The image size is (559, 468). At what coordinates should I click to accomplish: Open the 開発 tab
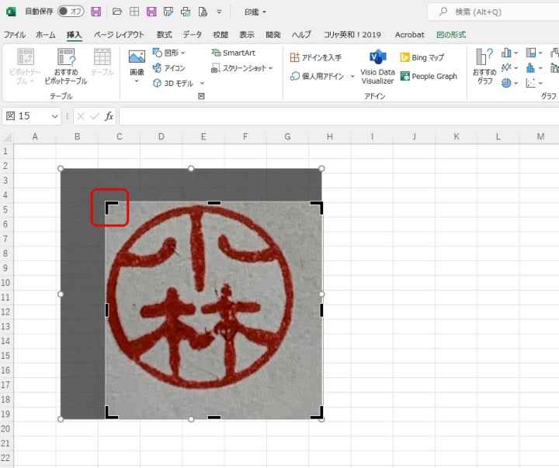pos(273,35)
